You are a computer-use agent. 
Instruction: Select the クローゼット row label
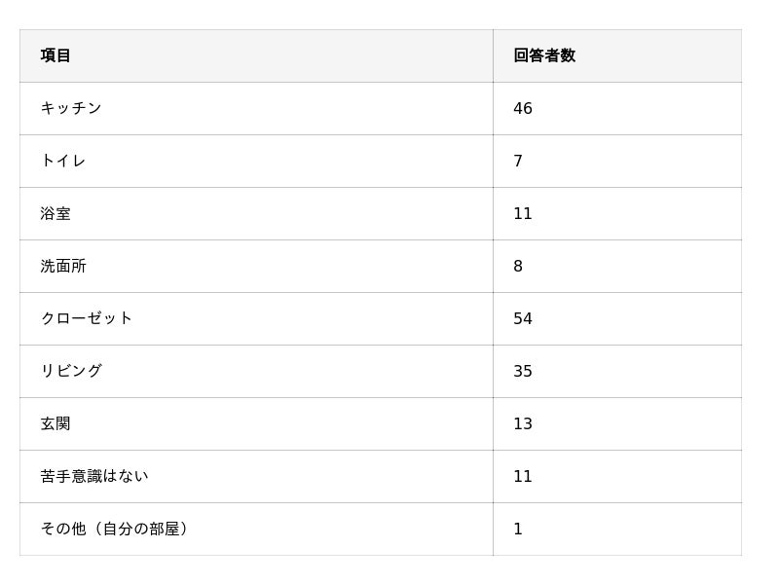[x=87, y=318]
